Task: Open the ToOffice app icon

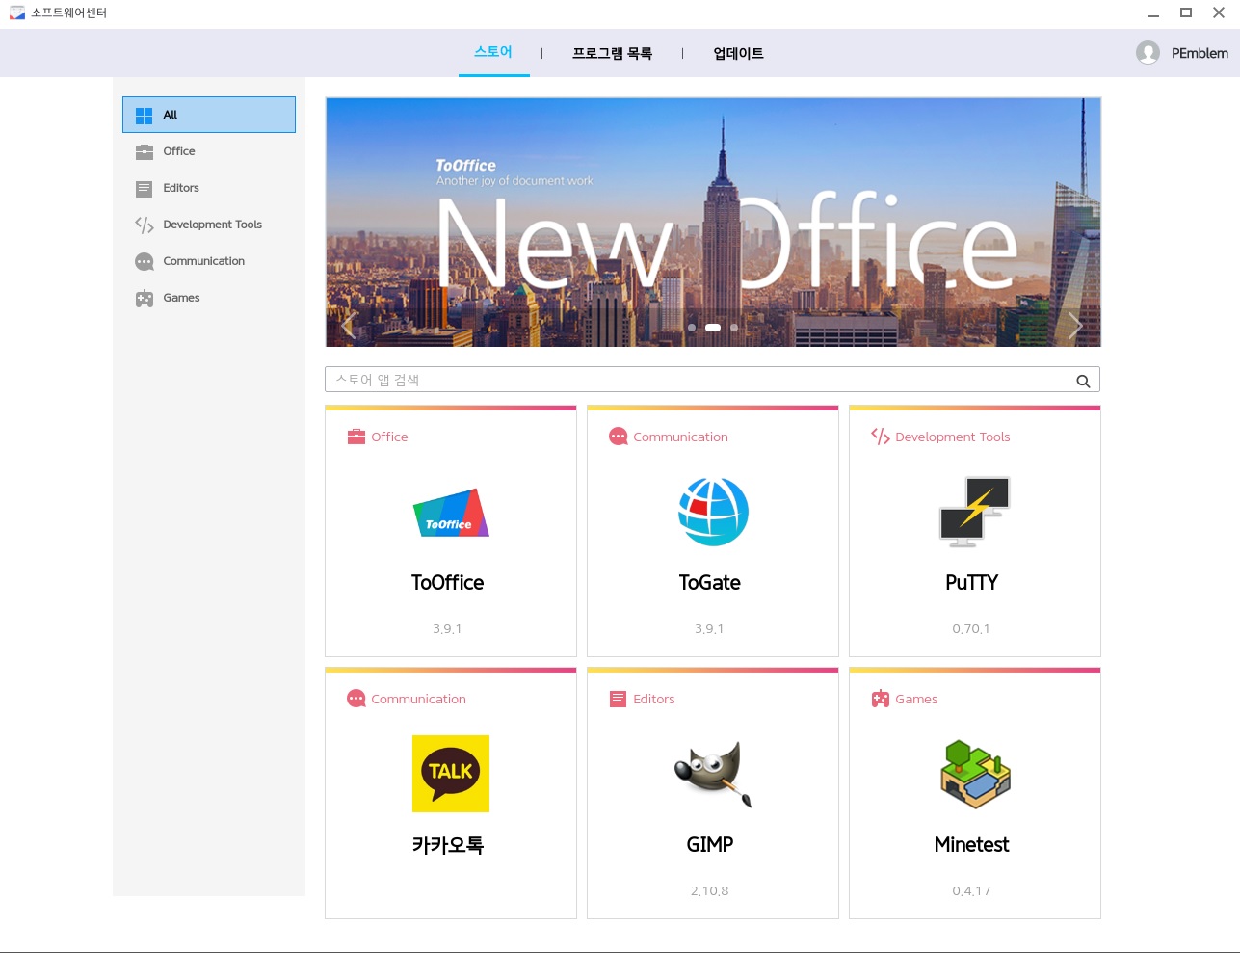Action: tap(450, 513)
